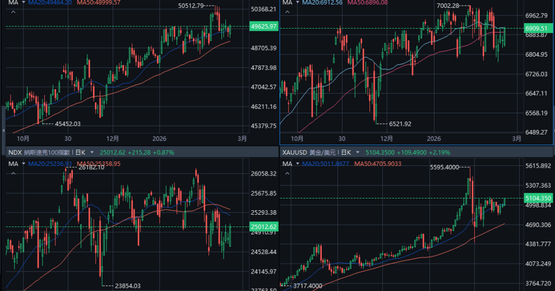The width and height of the screenshot is (555, 291).
Task: Click the gold price tag 5104.350
Action: coord(539,198)
